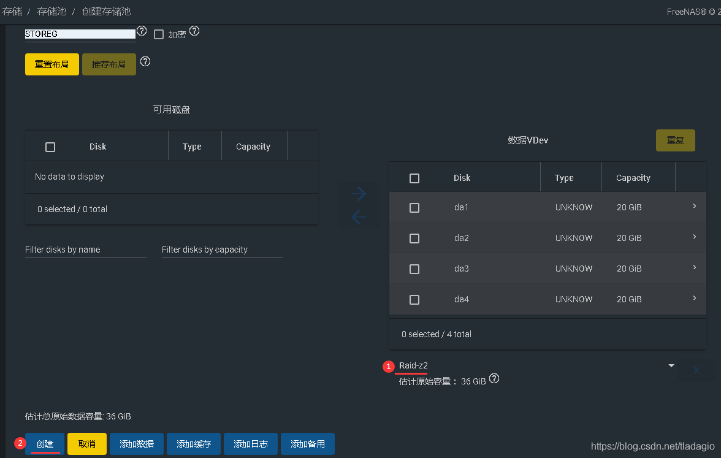Click the No data to display text
721x458 pixels.
(x=69, y=177)
